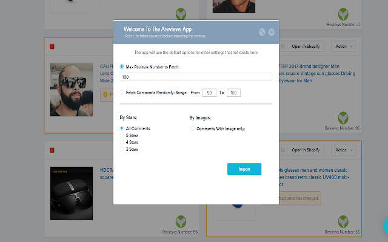Enable Comments With Image only checkbox
The image size is (388, 242).
point(192,128)
